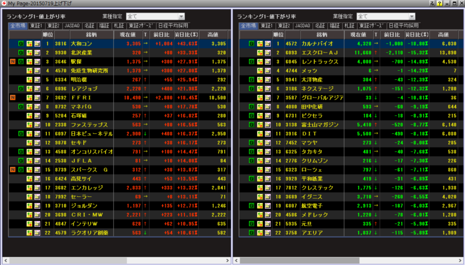Select the ＣＲＩ・ＭＷ row name
The image size is (465, 265).
pyautogui.click(x=87, y=215)
